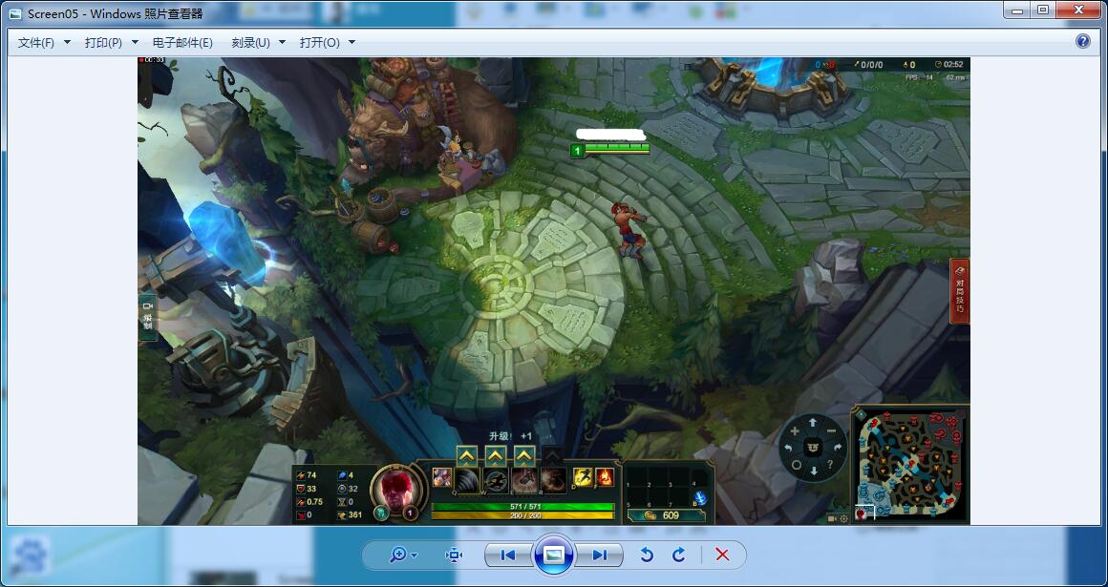Image resolution: width=1108 pixels, height=587 pixels.
Task: Level up the W ability arrow
Action: point(496,456)
